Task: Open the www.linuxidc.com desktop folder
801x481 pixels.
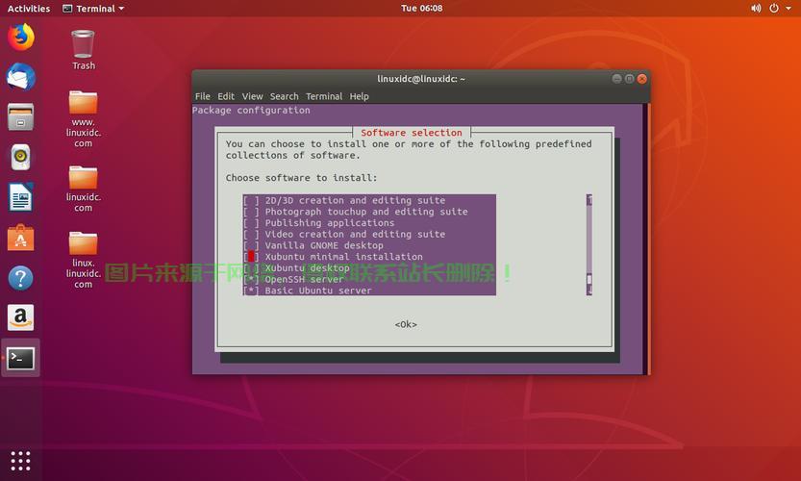Action: pyautogui.click(x=83, y=118)
